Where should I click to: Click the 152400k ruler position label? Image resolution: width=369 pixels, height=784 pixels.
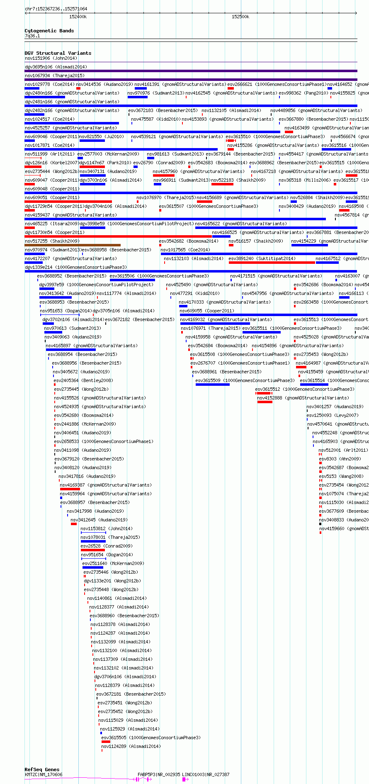[78, 17]
